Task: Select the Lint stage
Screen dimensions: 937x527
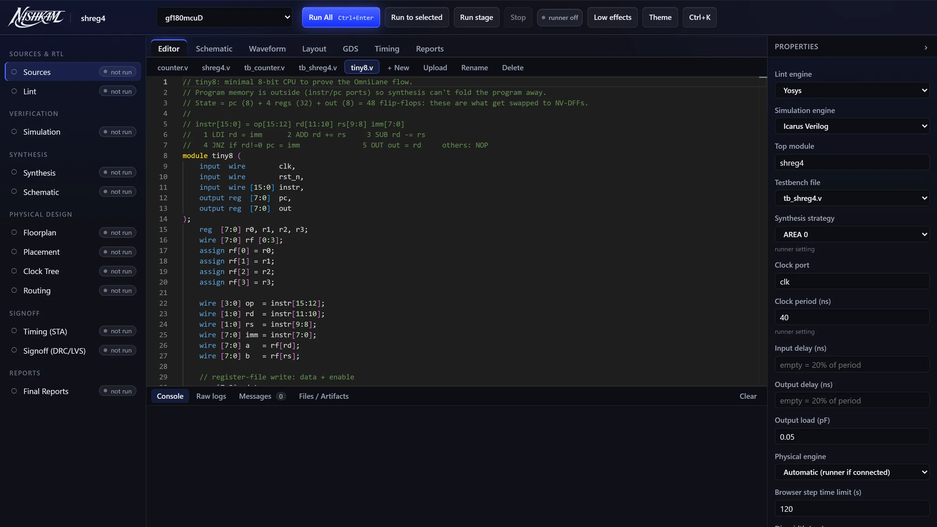Action: click(73, 91)
